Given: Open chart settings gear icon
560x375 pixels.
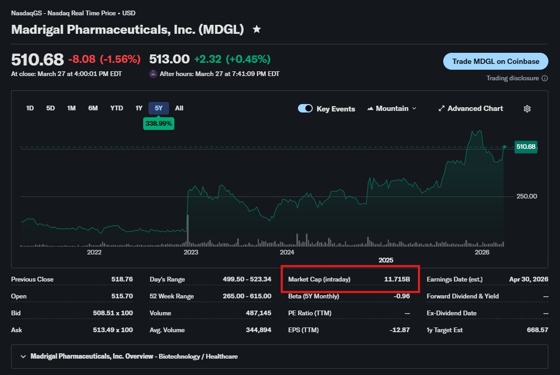Looking at the screenshot, I should [x=527, y=109].
